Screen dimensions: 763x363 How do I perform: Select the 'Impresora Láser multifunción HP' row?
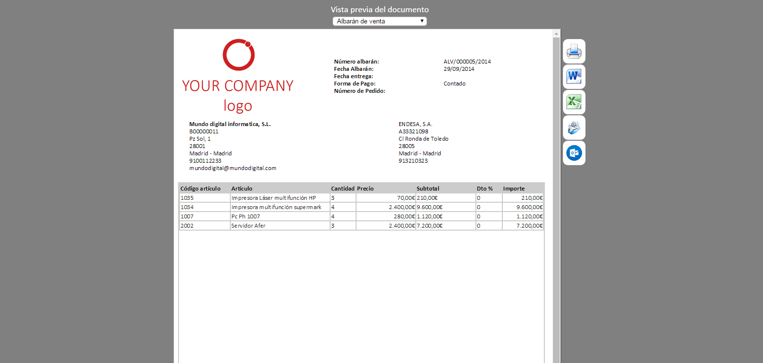coord(273,198)
